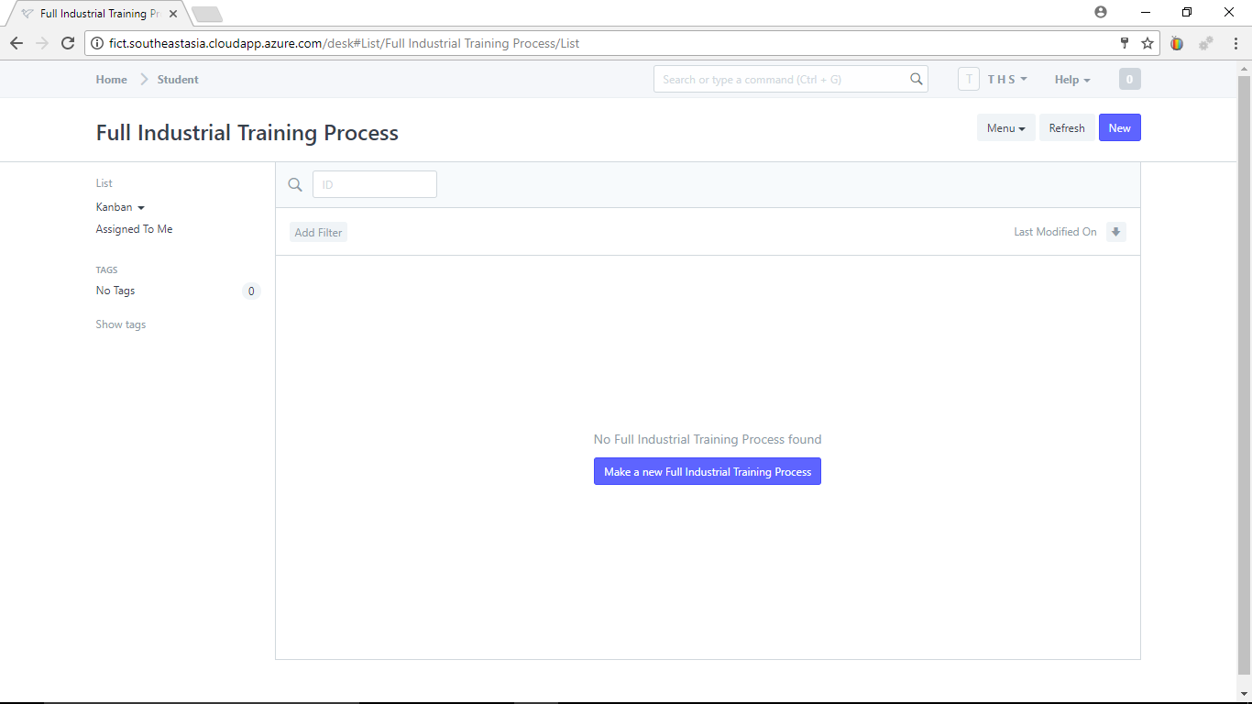1252x704 pixels.
Task: Focus the ID filter input
Action: (375, 184)
